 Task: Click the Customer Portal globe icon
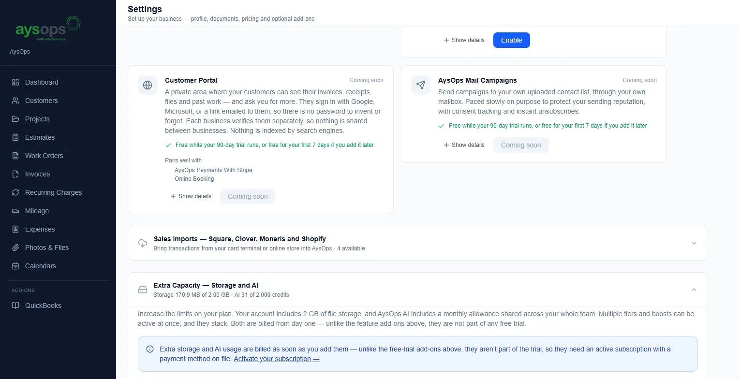(x=148, y=85)
